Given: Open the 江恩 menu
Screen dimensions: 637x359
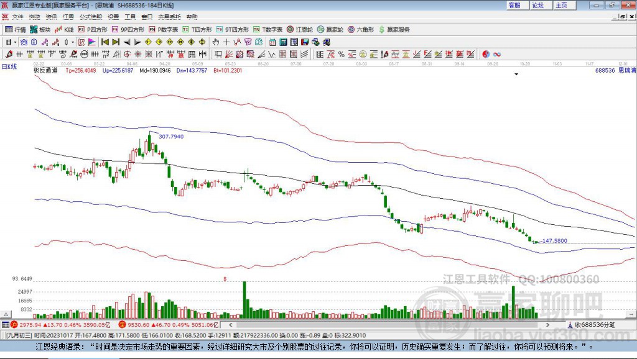Looking at the screenshot, I should pyautogui.click(x=68, y=17).
